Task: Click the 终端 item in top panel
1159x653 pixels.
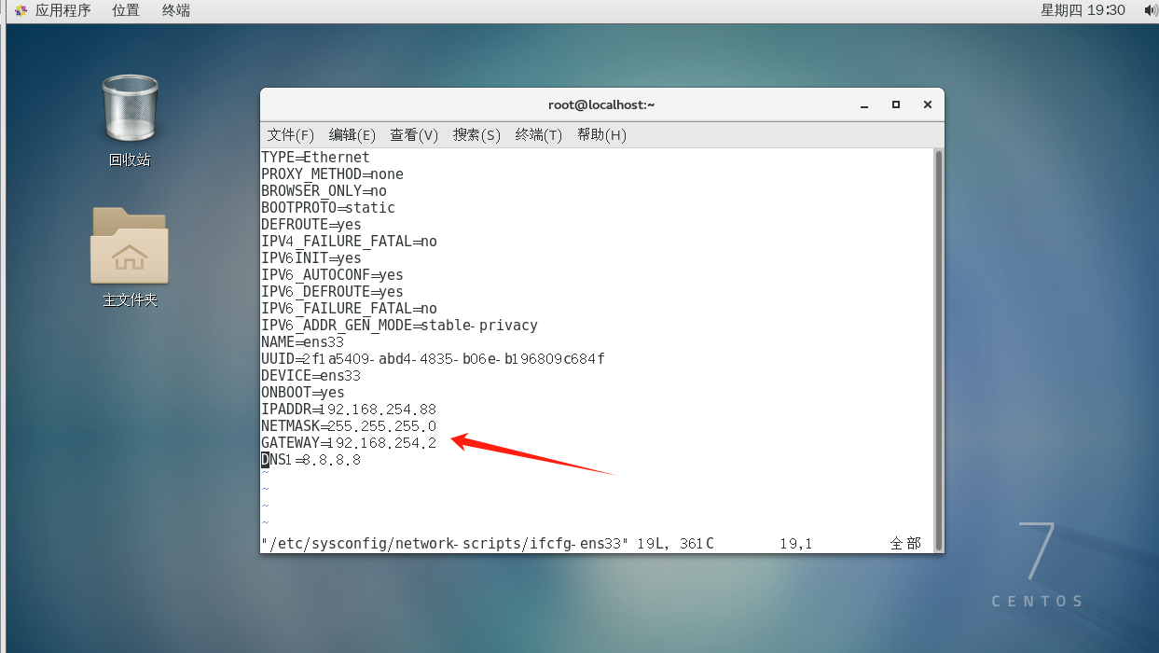Action: 176,10
